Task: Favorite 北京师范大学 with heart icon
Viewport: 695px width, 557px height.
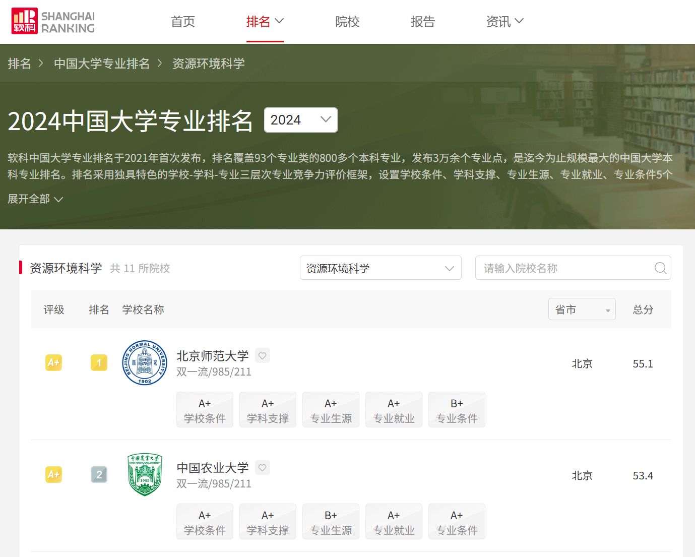Action: (x=262, y=356)
